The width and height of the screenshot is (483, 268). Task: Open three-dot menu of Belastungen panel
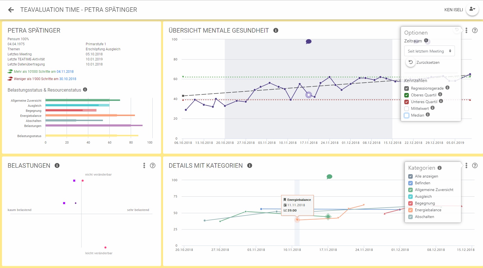pyautogui.click(x=144, y=165)
